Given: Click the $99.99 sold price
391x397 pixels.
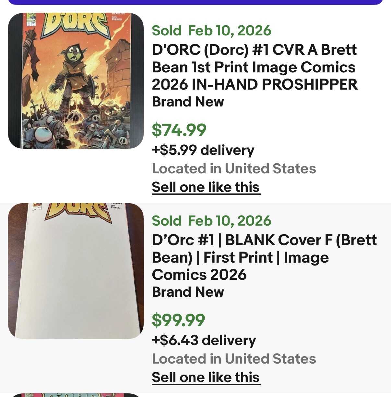Looking at the screenshot, I should tap(179, 320).
